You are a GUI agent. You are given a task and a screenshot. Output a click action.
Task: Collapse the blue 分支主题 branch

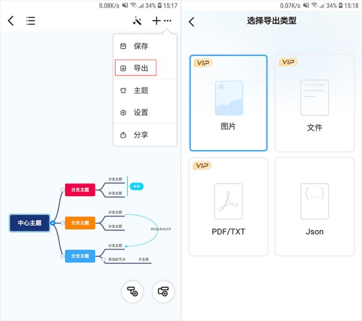(62, 256)
